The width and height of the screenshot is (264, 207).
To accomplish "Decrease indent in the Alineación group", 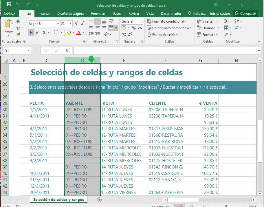I will [91, 34].
